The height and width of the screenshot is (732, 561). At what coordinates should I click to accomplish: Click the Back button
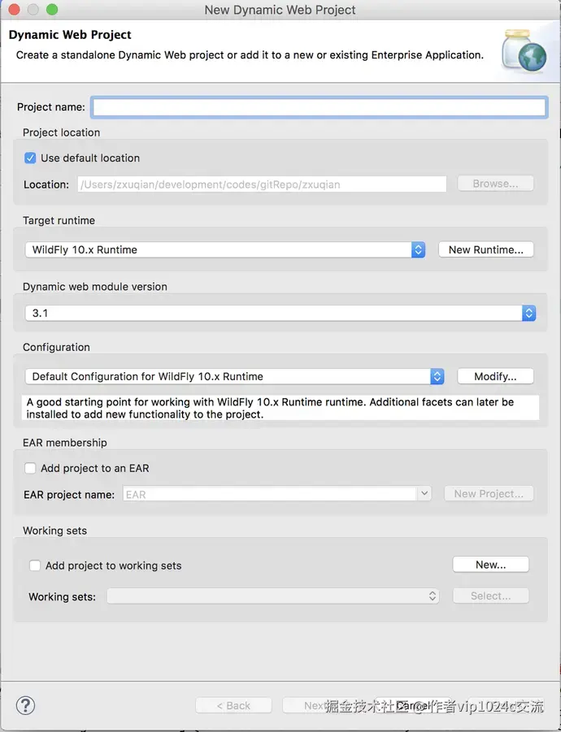(233, 705)
